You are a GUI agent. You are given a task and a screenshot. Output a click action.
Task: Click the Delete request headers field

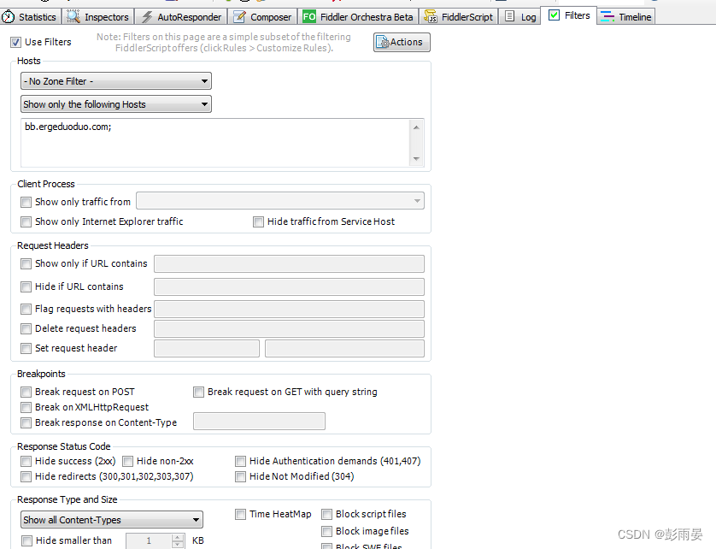[289, 328]
